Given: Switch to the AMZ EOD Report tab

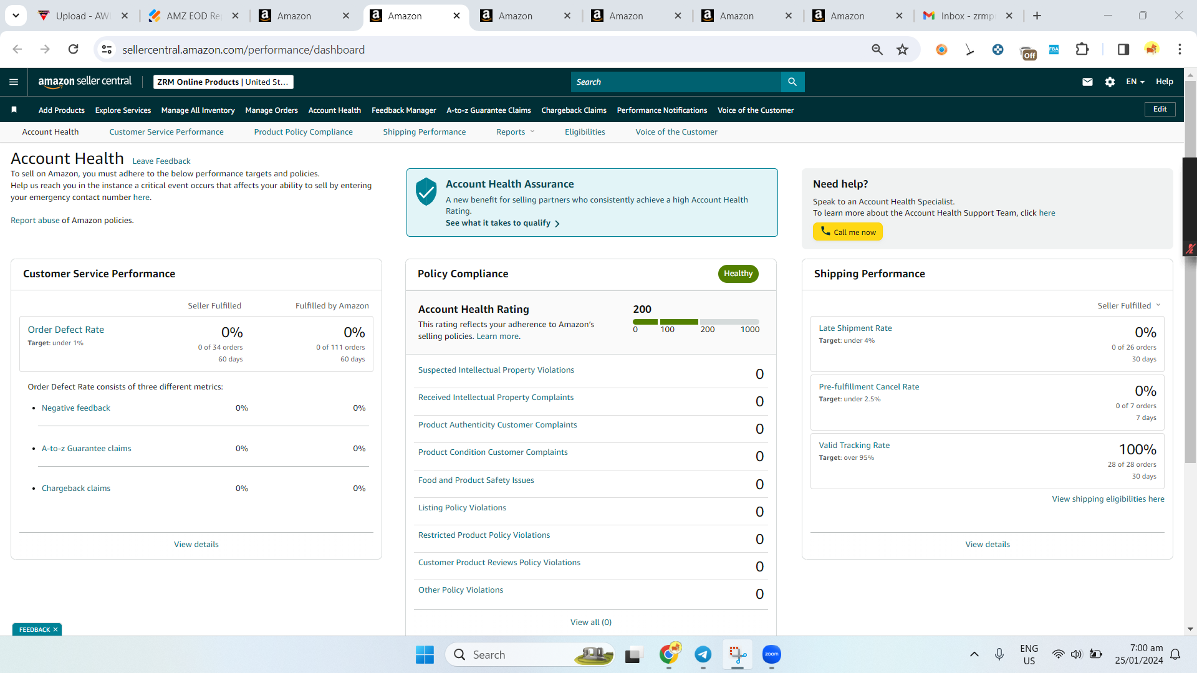Looking at the screenshot, I should click(x=194, y=16).
